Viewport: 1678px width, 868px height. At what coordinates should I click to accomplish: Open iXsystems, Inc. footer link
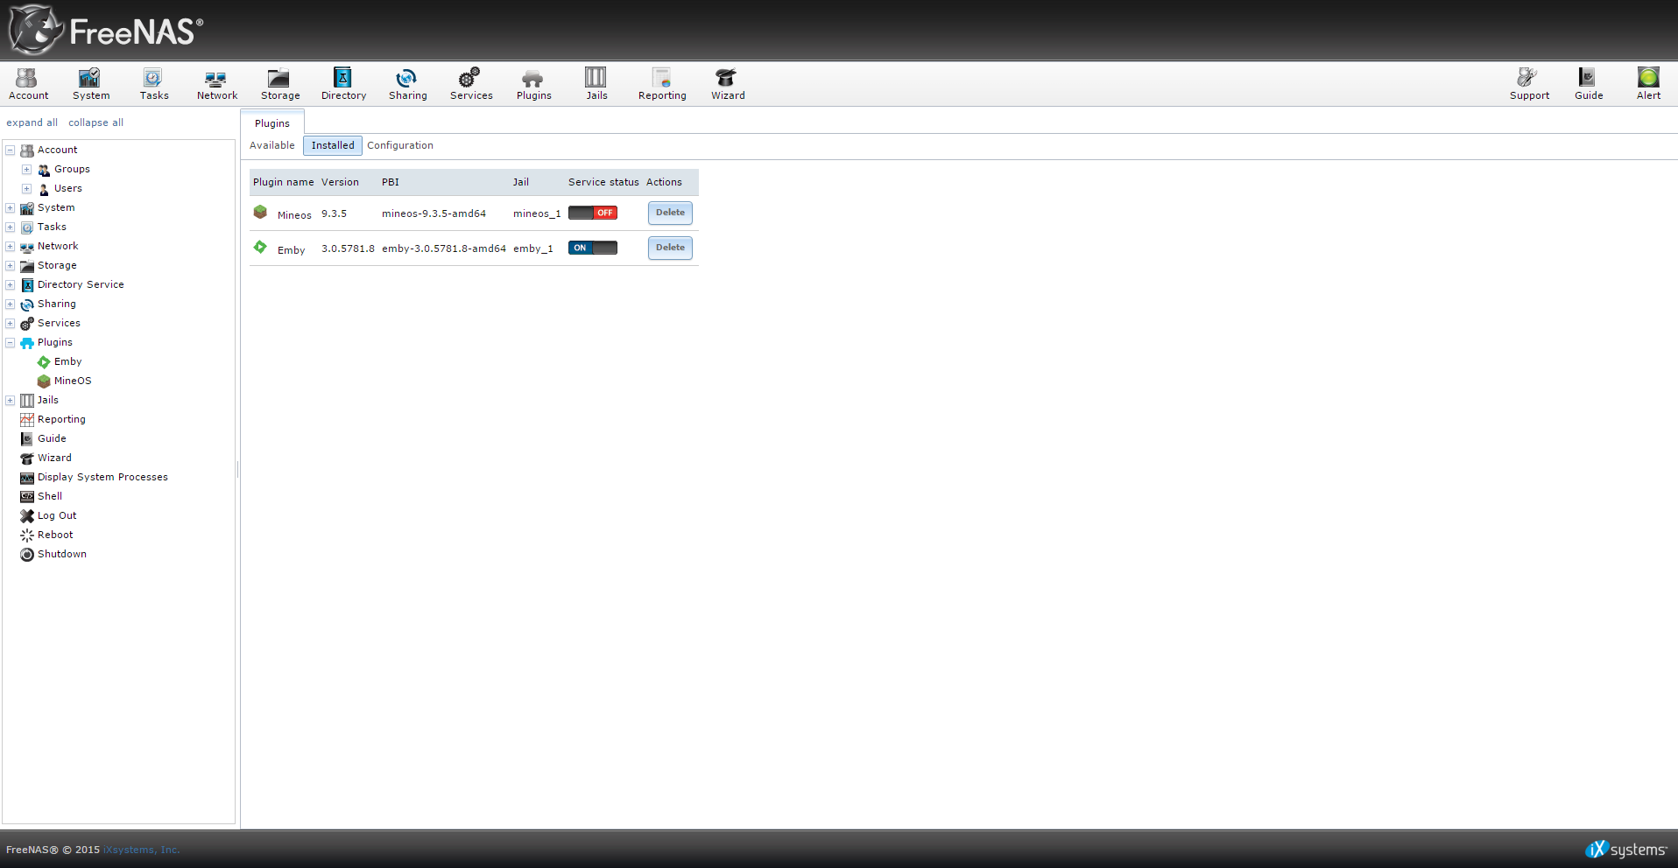[x=141, y=850]
